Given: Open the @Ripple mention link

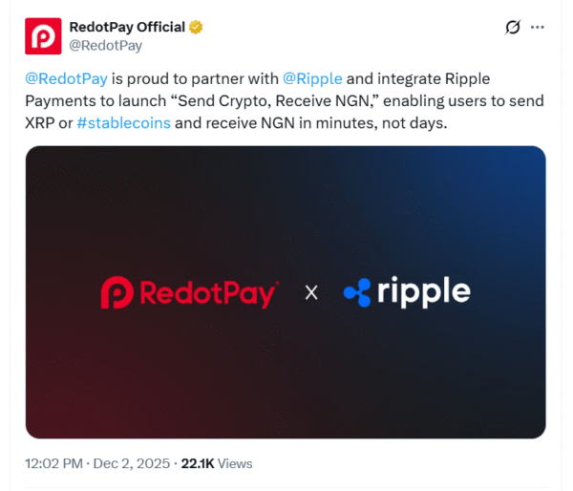Looking at the screenshot, I should tap(312, 78).
